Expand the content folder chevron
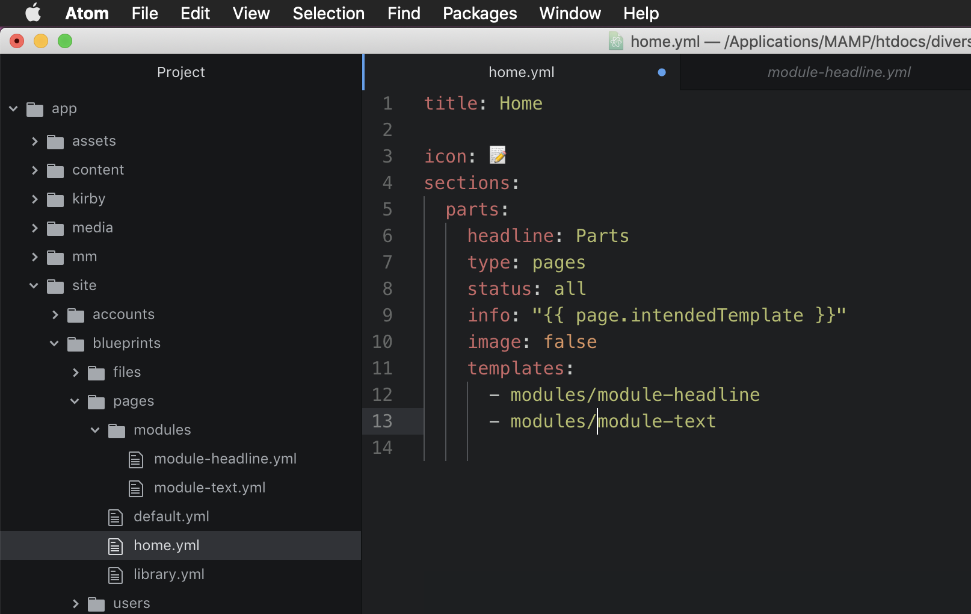 [x=34, y=170]
